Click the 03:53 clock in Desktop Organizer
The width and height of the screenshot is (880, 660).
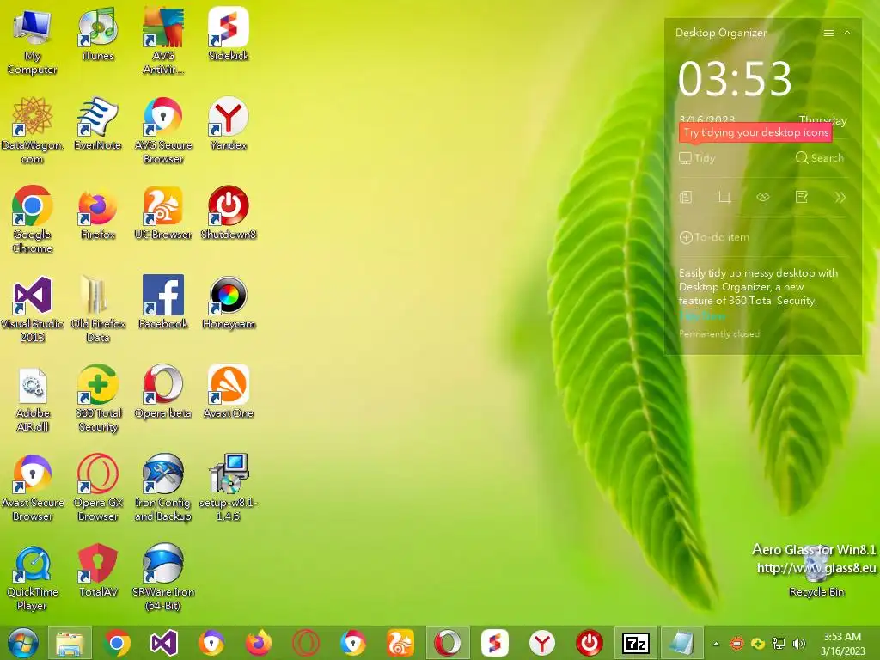[x=735, y=78]
